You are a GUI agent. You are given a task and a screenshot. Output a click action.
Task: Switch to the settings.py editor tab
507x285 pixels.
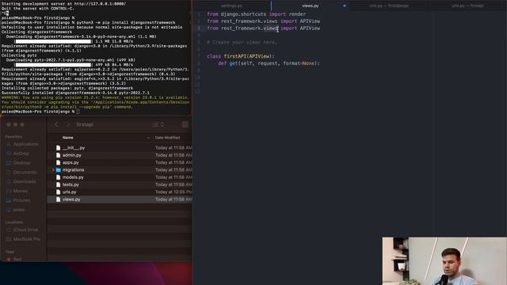[x=231, y=6]
